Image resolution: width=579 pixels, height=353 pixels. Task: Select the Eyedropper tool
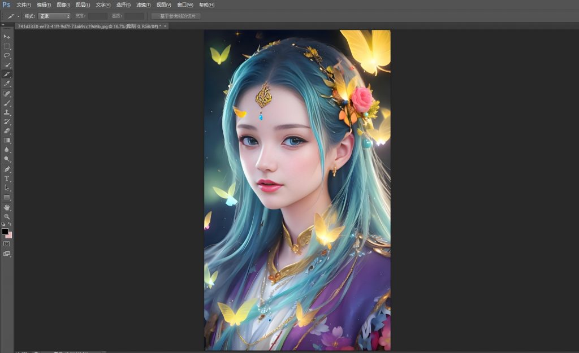coord(7,84)
